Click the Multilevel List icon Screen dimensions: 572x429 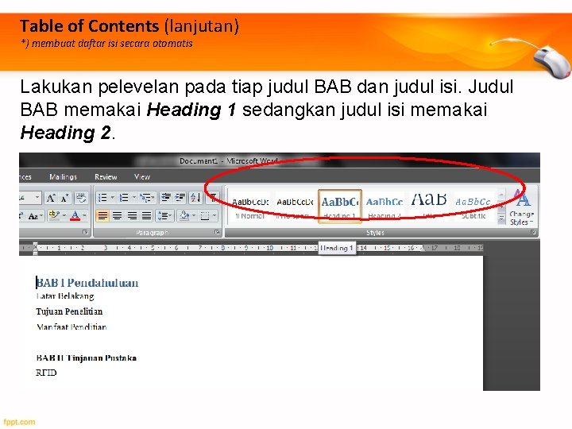(x=146, y=198)
